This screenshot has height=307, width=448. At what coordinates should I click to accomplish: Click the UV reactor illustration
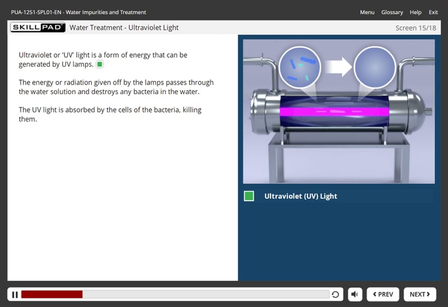[x=339, y=111]
